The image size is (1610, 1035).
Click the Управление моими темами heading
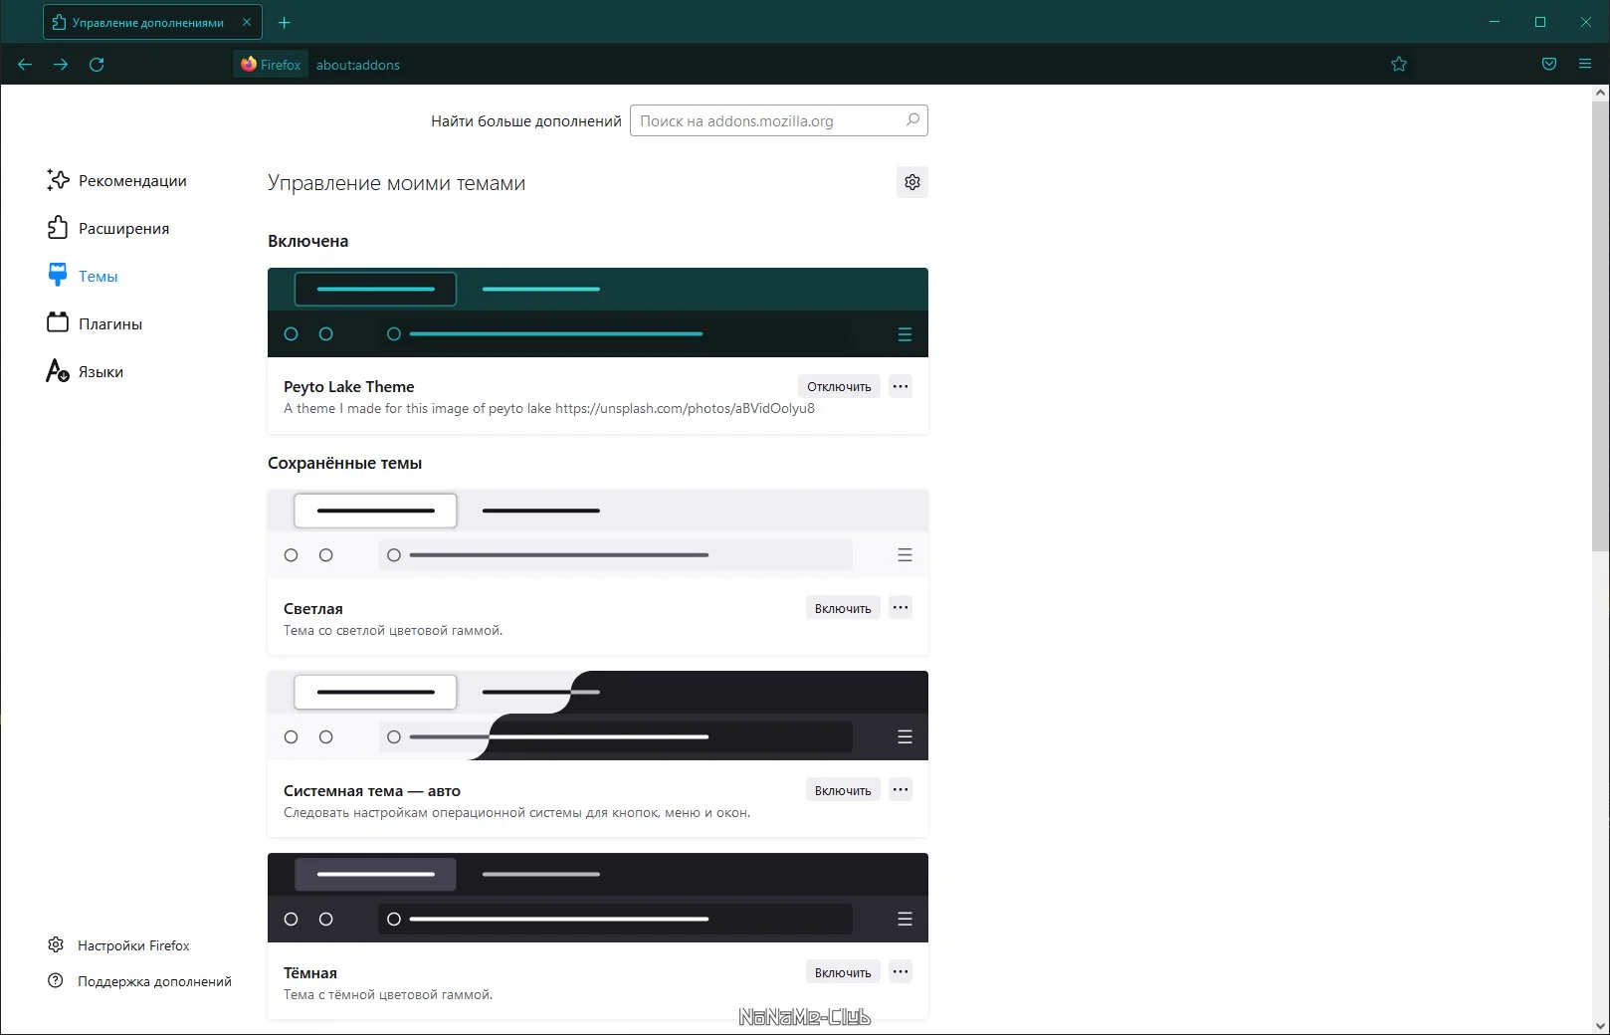tap(396, 183)
